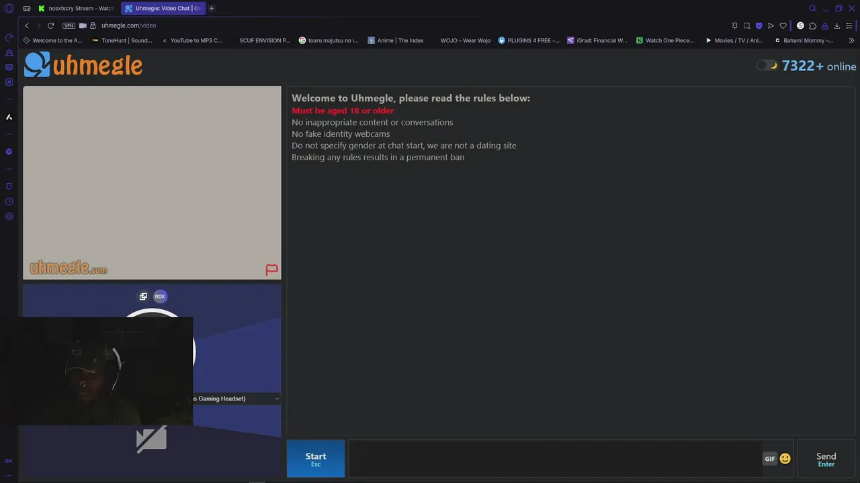The image size is (860, 483).
Task: Open the search tabs magnifier icon
Action: coord(812,8)
